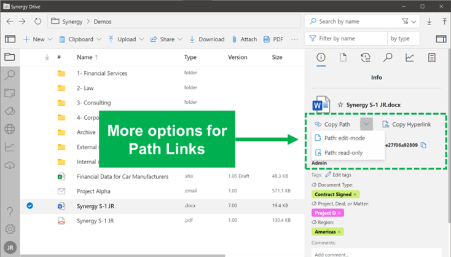Go back with the left arrow

pyautogui.click(x=10, y=22)
